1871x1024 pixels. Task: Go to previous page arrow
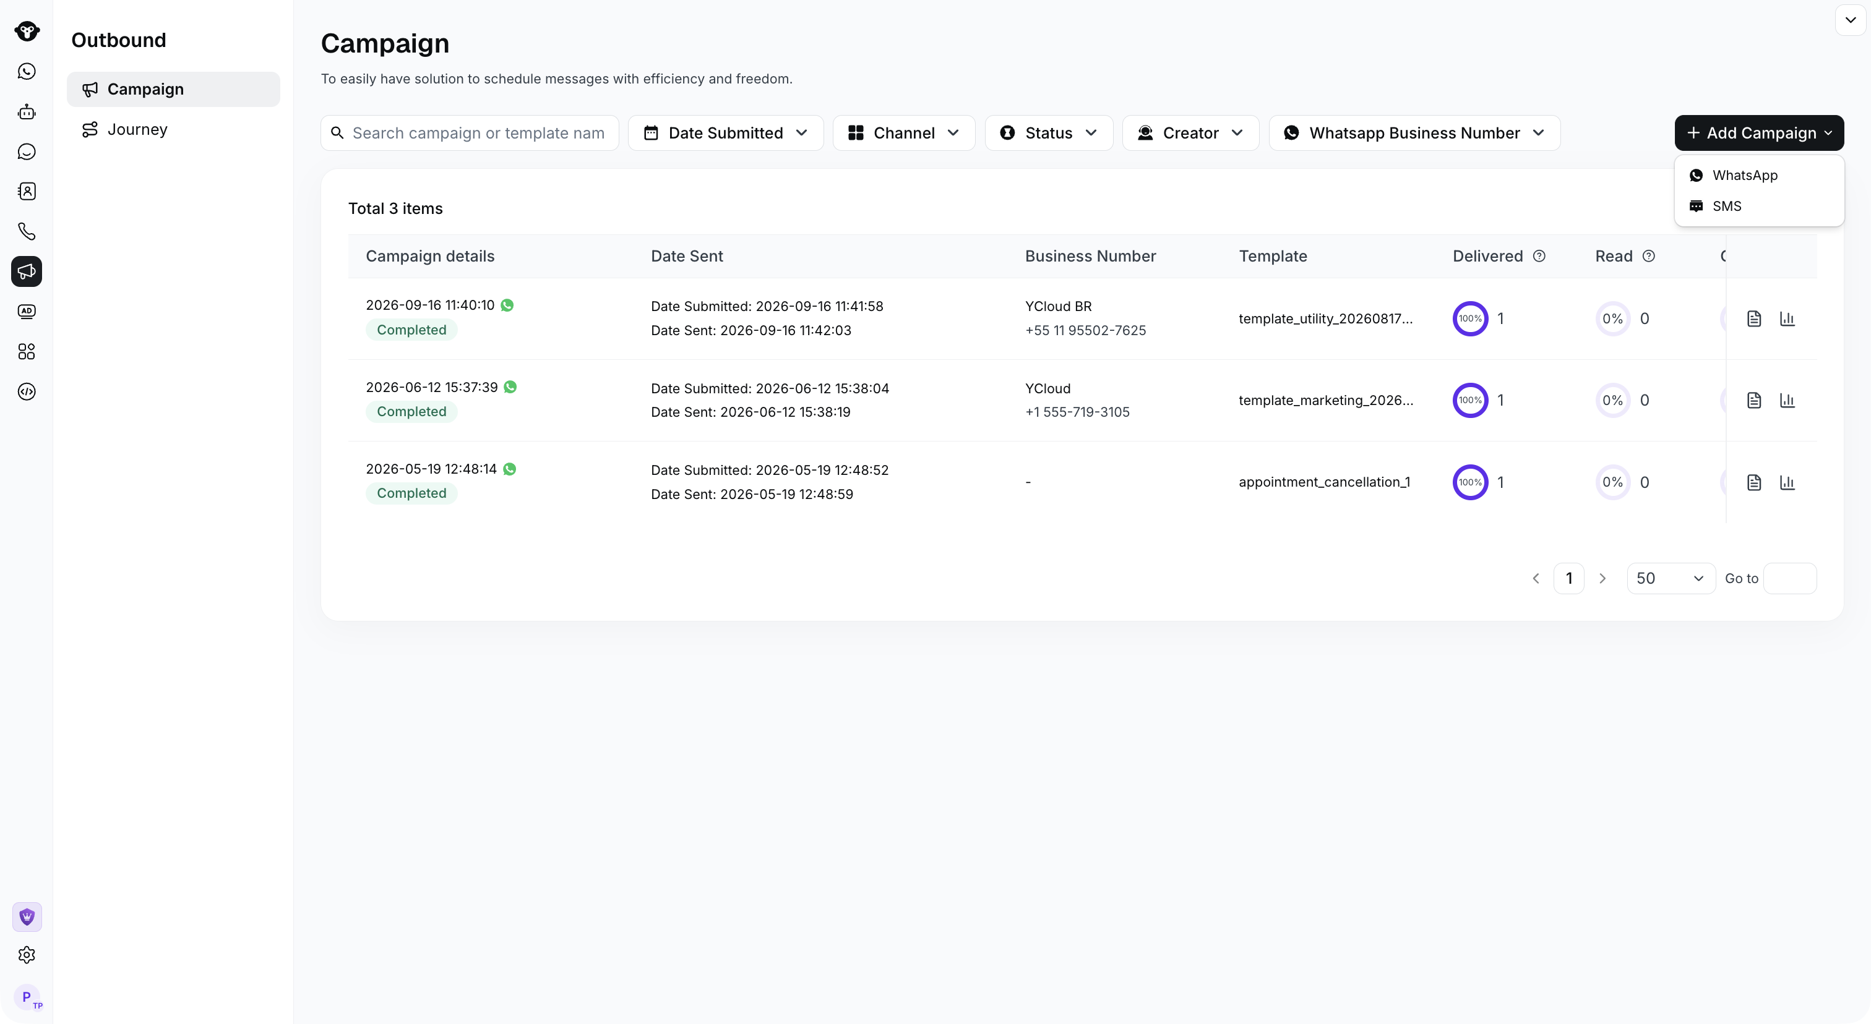pos(1536,578)
